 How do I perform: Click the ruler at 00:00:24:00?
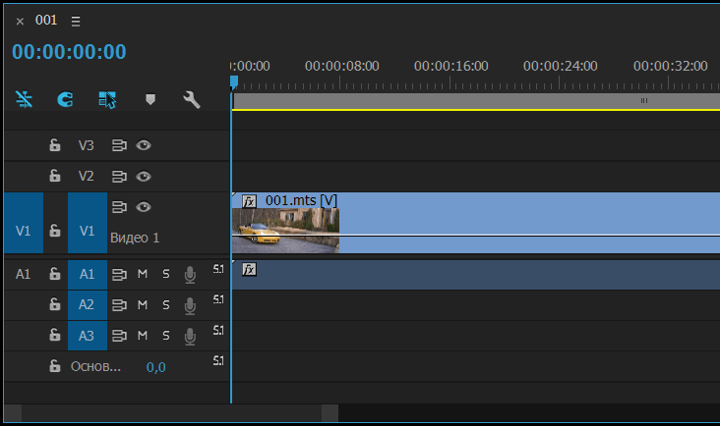coord(561,67)
